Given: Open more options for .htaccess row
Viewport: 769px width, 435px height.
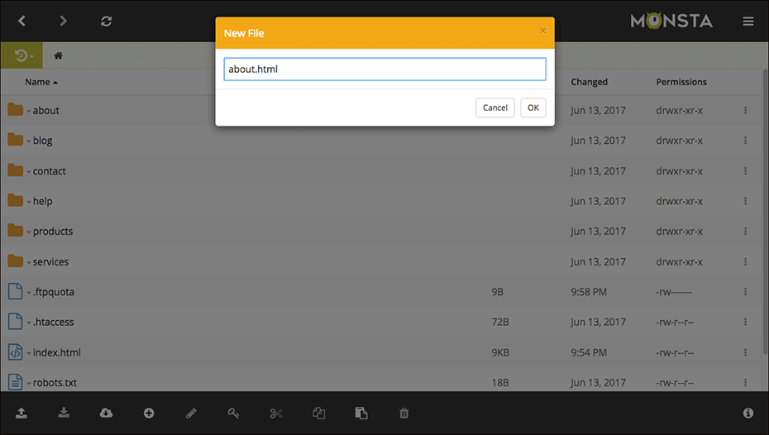Looking at the screenshot, I should pyautogui.click(x=745, y=322).
